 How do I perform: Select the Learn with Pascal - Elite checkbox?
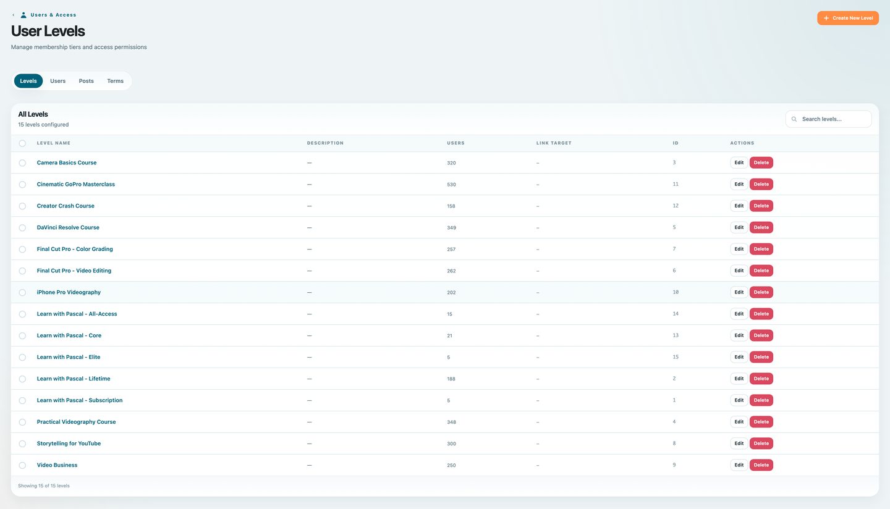pyautogui.click(x=22, y=358)
